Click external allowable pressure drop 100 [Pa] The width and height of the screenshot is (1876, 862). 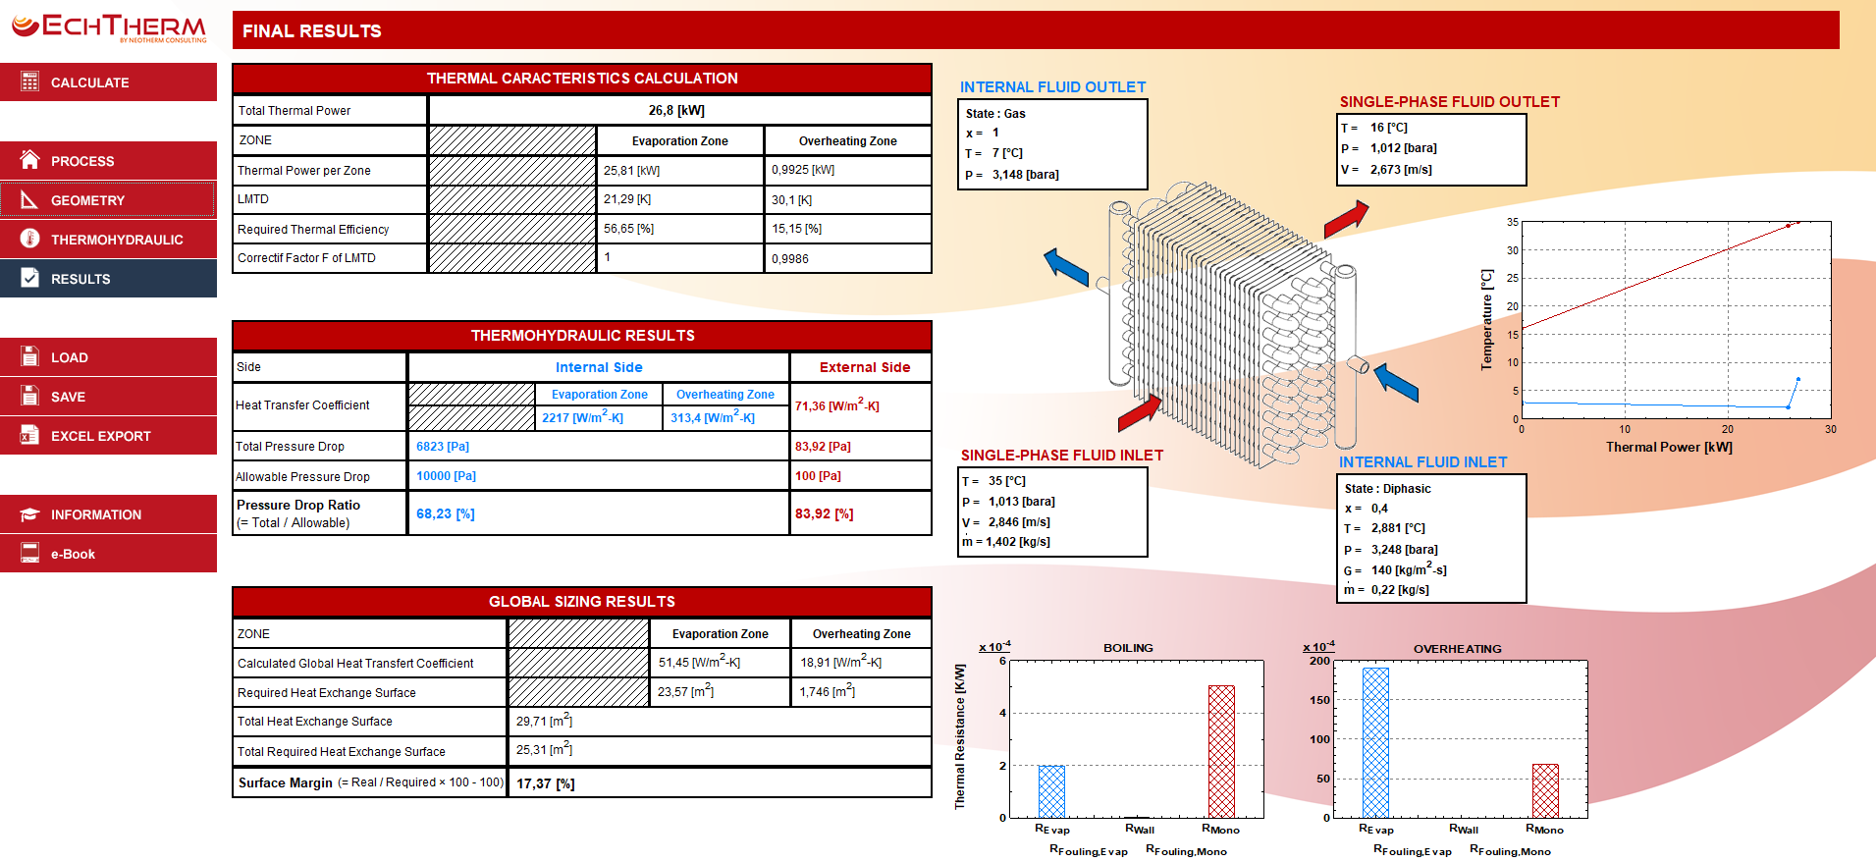pyautogui.click(x=818, y=476)
